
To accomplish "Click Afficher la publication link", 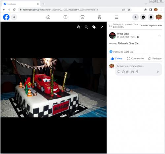I will point(151,26).
